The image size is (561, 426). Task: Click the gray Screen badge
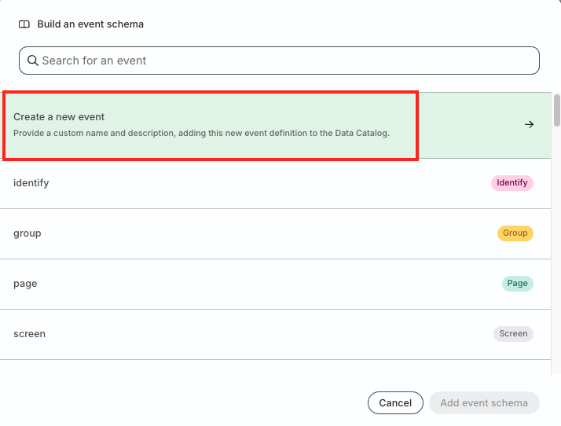[513, 334]
